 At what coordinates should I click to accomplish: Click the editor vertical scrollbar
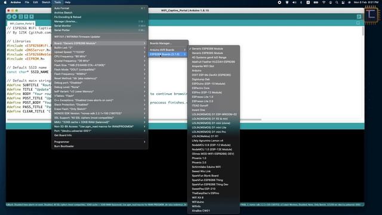(x=363, y=31)
